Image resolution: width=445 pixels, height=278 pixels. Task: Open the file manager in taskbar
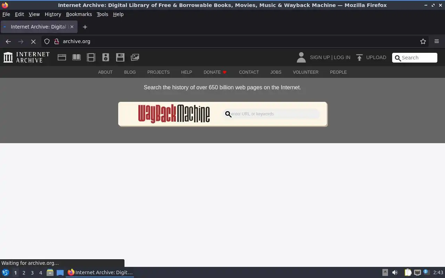[x=50, y=273]
